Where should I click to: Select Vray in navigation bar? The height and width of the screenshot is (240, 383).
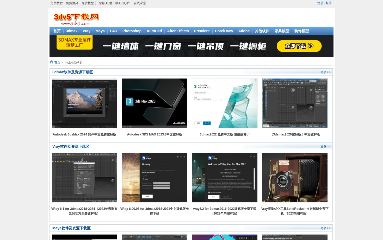[87, 31]
